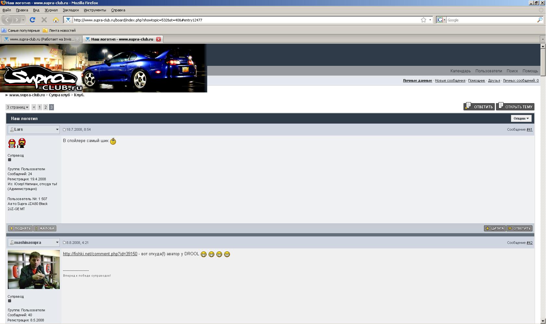The width and height of the screenshot is (546, 324).
Task: Open the Опции dropdown menu
Action: pyautogui.click(x=521, y=118)
